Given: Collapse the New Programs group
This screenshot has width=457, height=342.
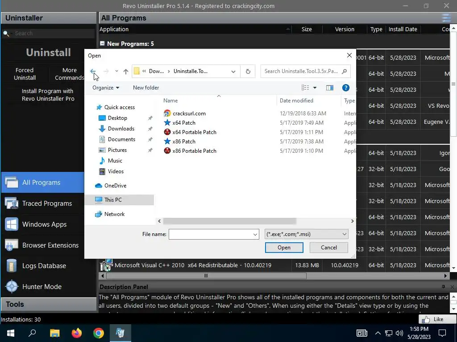Looking at the screenshot, I should [x=102, y=44].
